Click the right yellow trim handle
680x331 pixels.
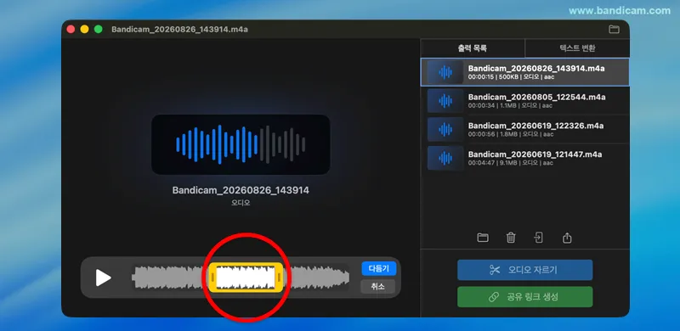click(x=280, y=278)
